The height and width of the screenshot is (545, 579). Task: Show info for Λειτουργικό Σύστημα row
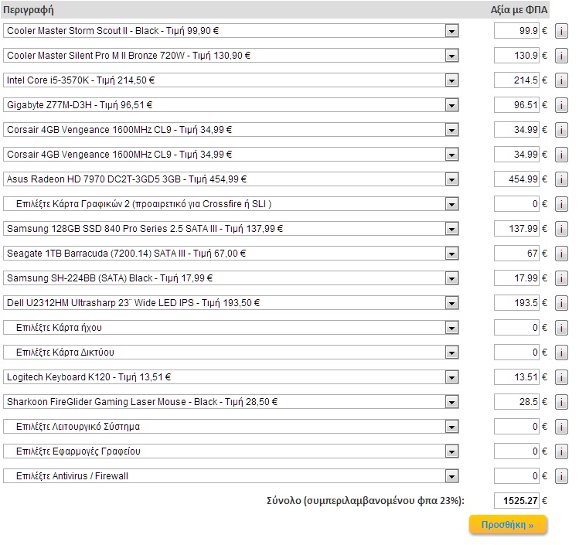click(561, 427)
